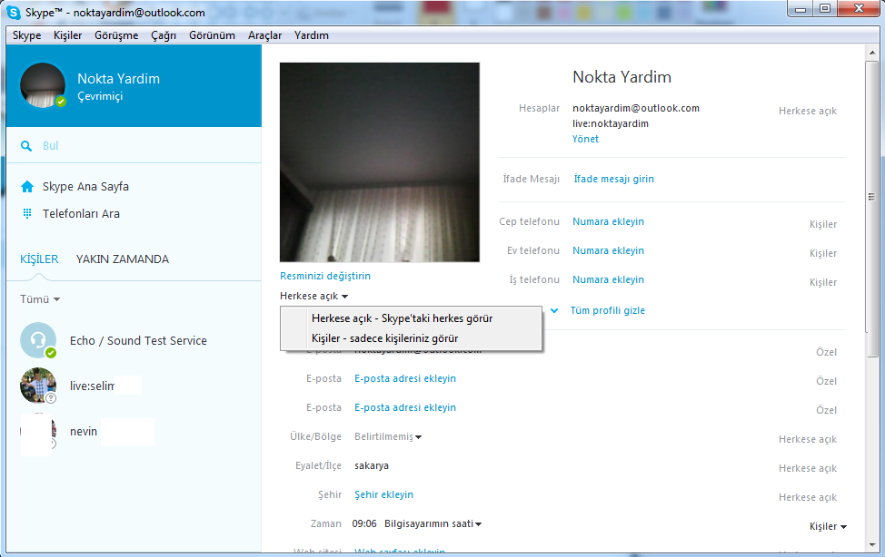This screenshot has width=885, height=557.
Task: Open the Çağrı menu
Action: [164, 35]
